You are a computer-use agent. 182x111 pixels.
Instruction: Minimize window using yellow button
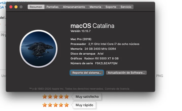click(16, 7)
